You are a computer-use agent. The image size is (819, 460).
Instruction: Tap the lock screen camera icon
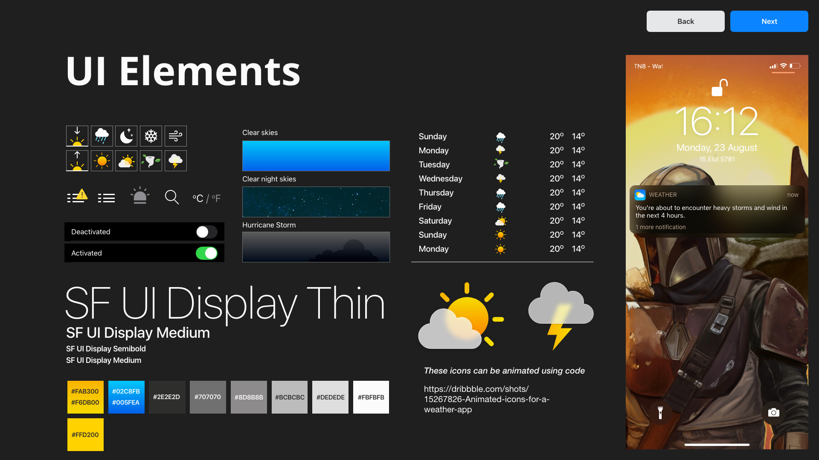click(x=773, y=412)
